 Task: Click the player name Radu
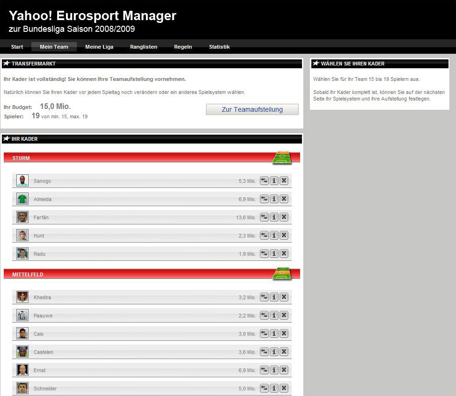pos(39,254)
